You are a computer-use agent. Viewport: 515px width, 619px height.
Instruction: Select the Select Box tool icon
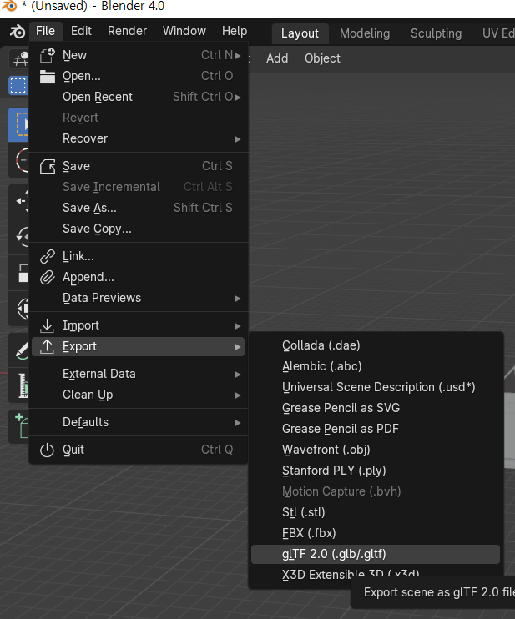(19, 125)
